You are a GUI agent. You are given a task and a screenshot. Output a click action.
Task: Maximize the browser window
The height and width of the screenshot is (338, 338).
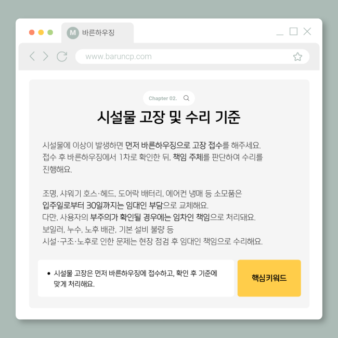pyautogui.click(x=293, y=32)
